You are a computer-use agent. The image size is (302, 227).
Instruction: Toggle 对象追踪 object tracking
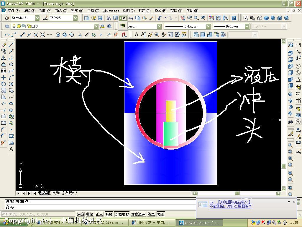coord(138,214)
